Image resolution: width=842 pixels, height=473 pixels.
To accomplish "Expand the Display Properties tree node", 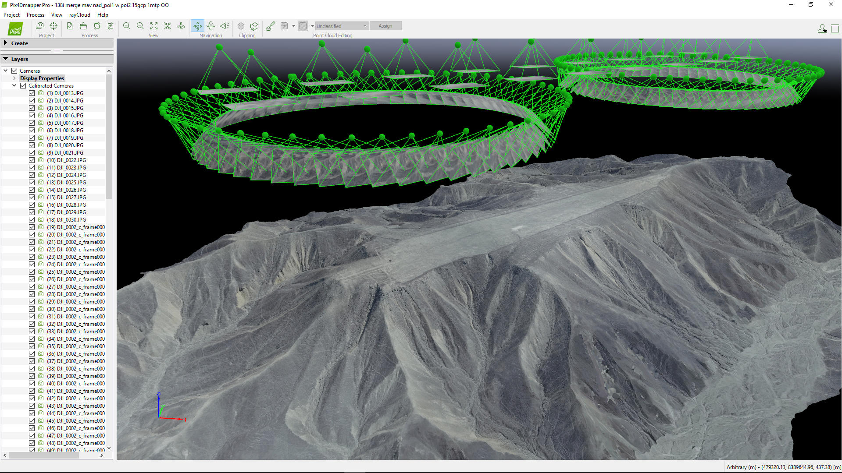I will click(x=14, y=78).
